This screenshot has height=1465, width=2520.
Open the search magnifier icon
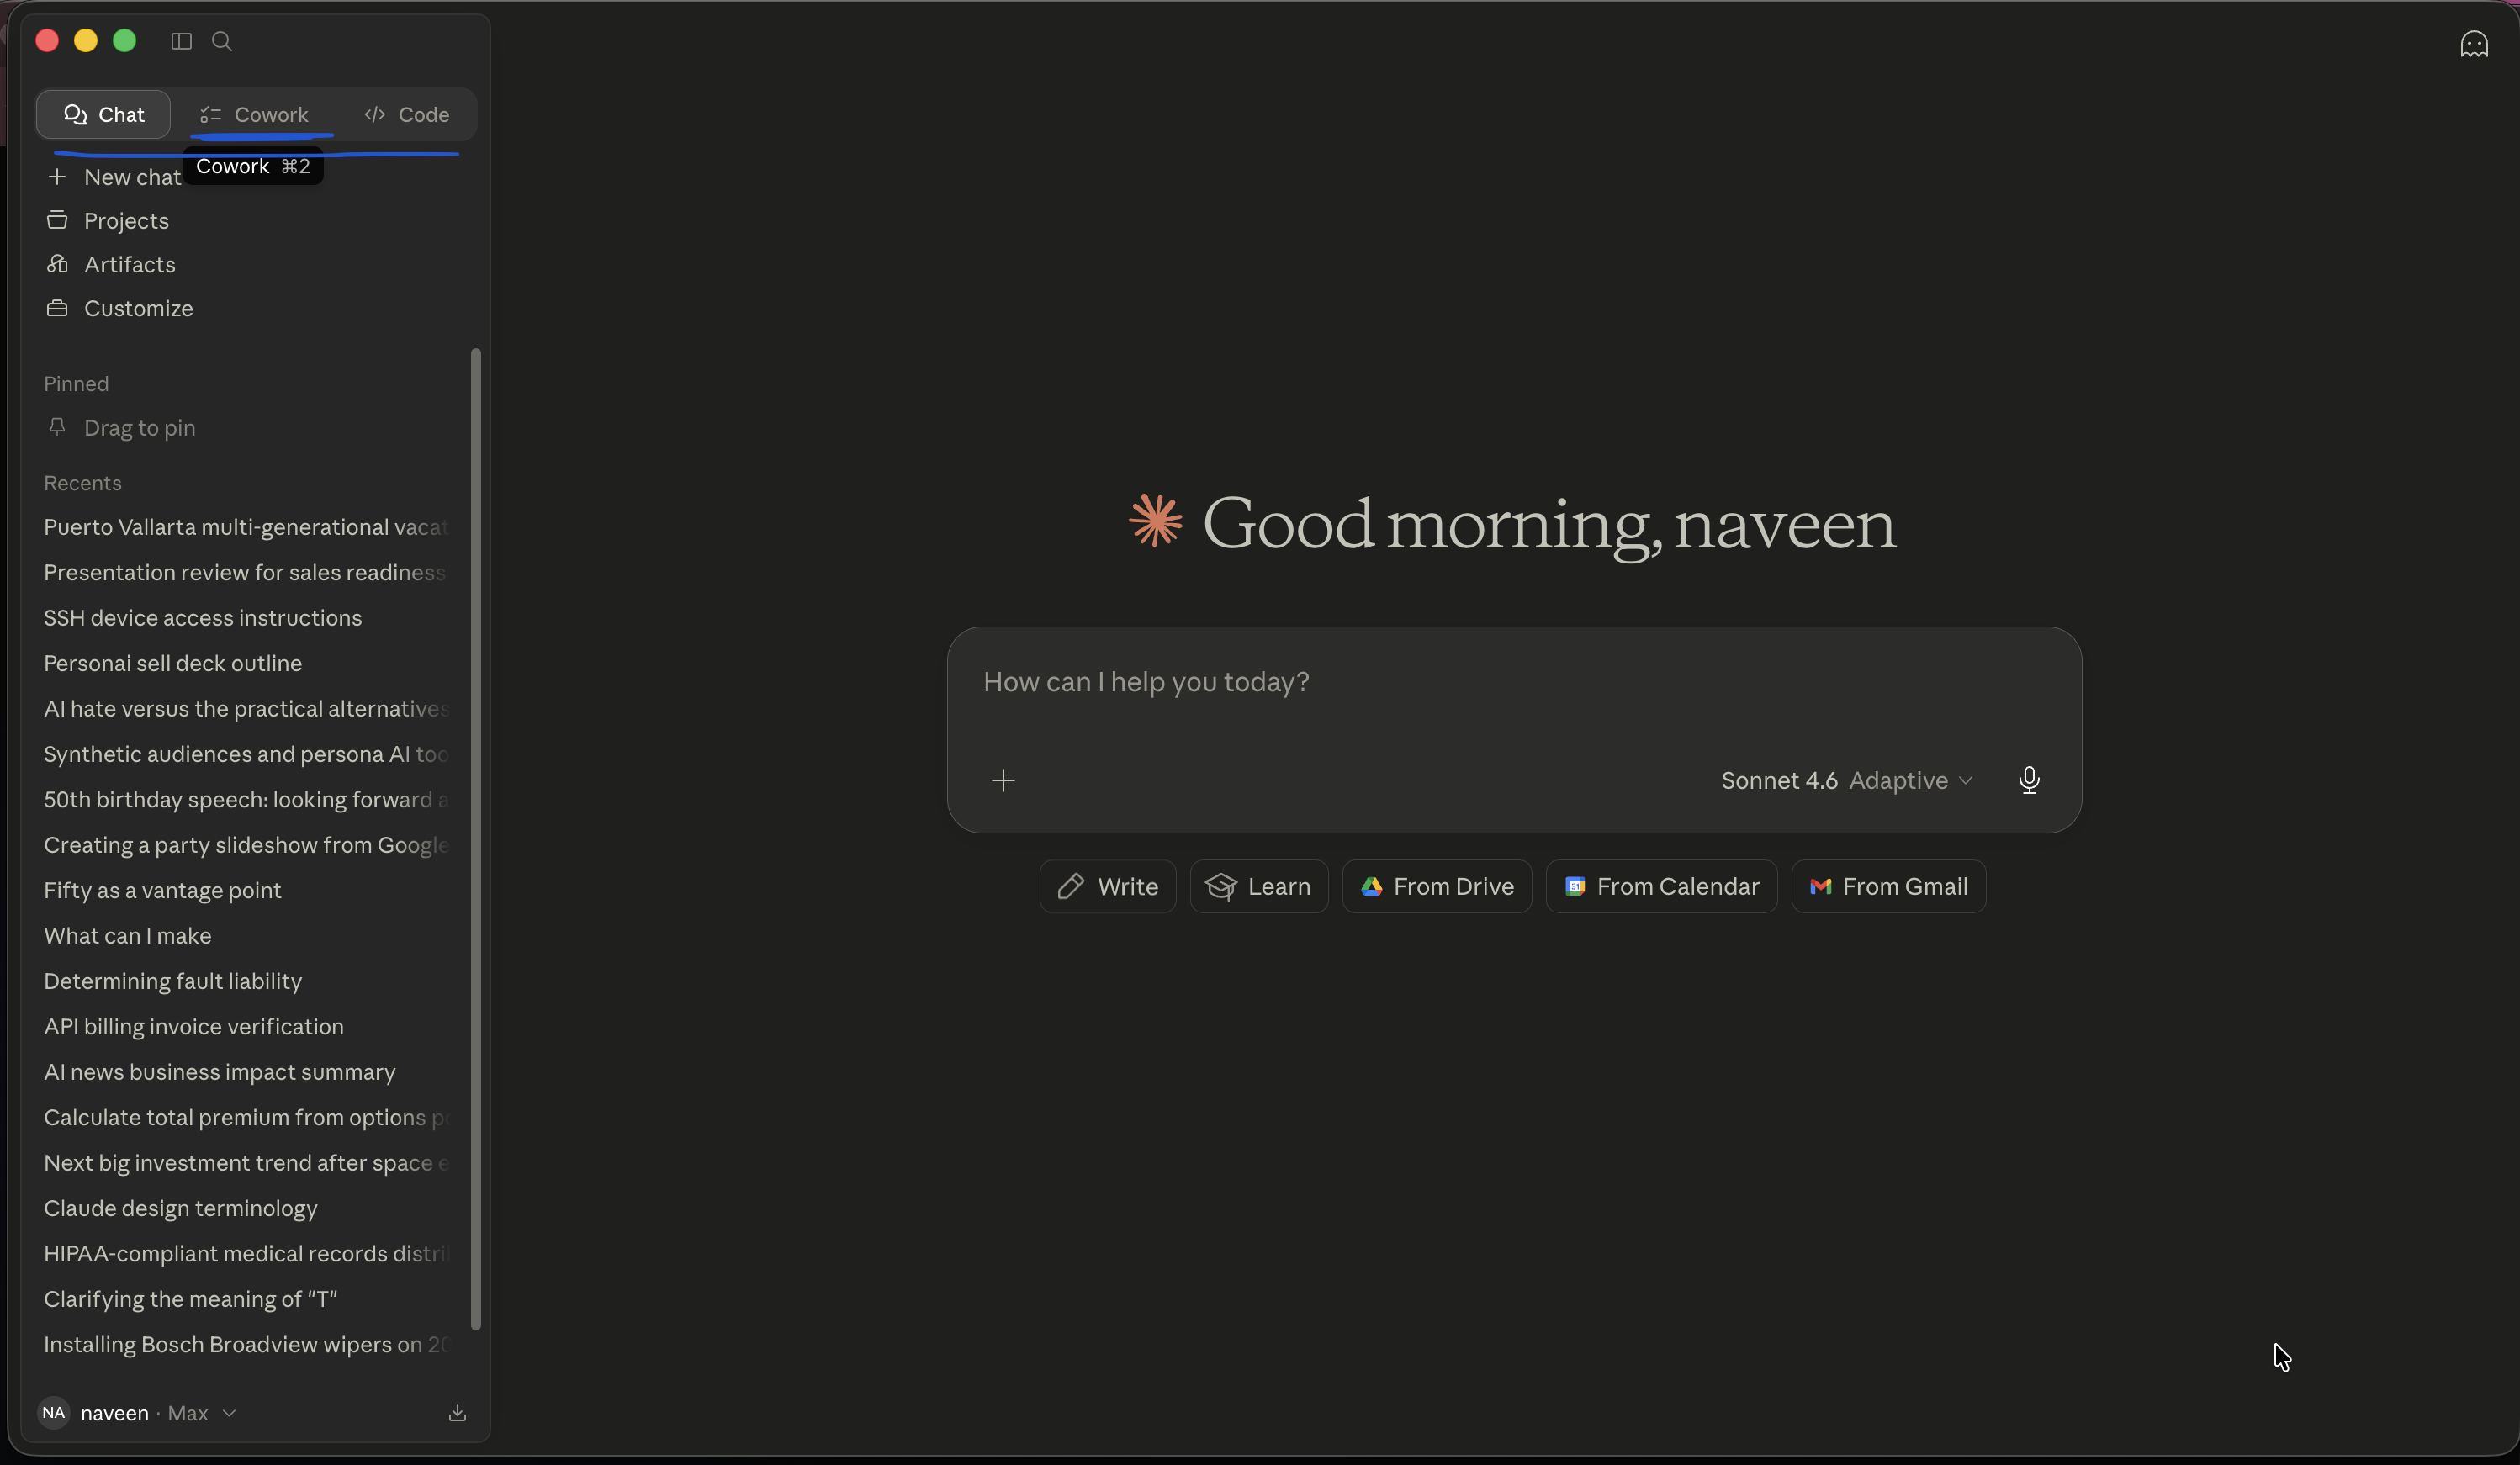tap(222, 41)
